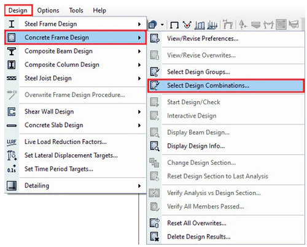Expand the Concrete Slab Design submenu arrow
The height and width of the screenshot is (247, 307).
[x=139, y=125]
